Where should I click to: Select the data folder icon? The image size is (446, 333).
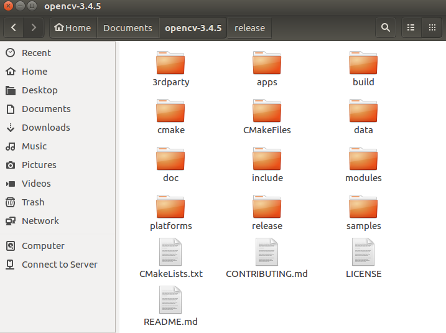click(x=363, y=110)
